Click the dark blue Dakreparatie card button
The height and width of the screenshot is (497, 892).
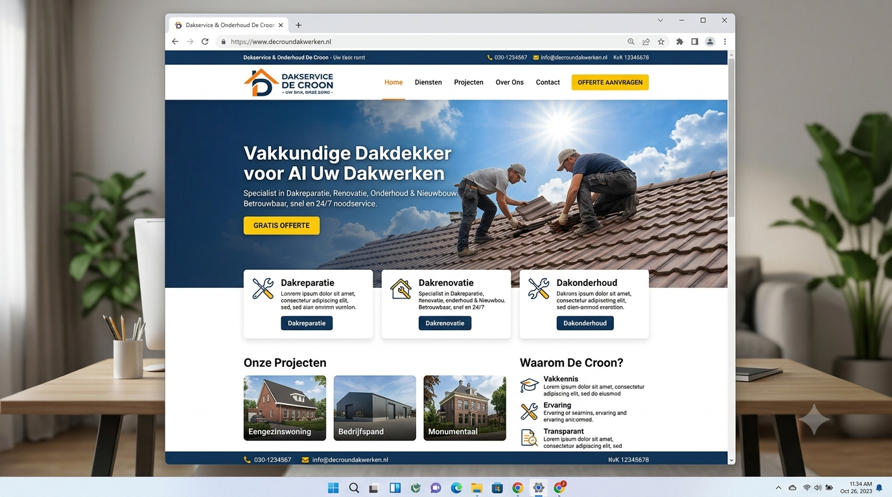[x=307, y=323]
